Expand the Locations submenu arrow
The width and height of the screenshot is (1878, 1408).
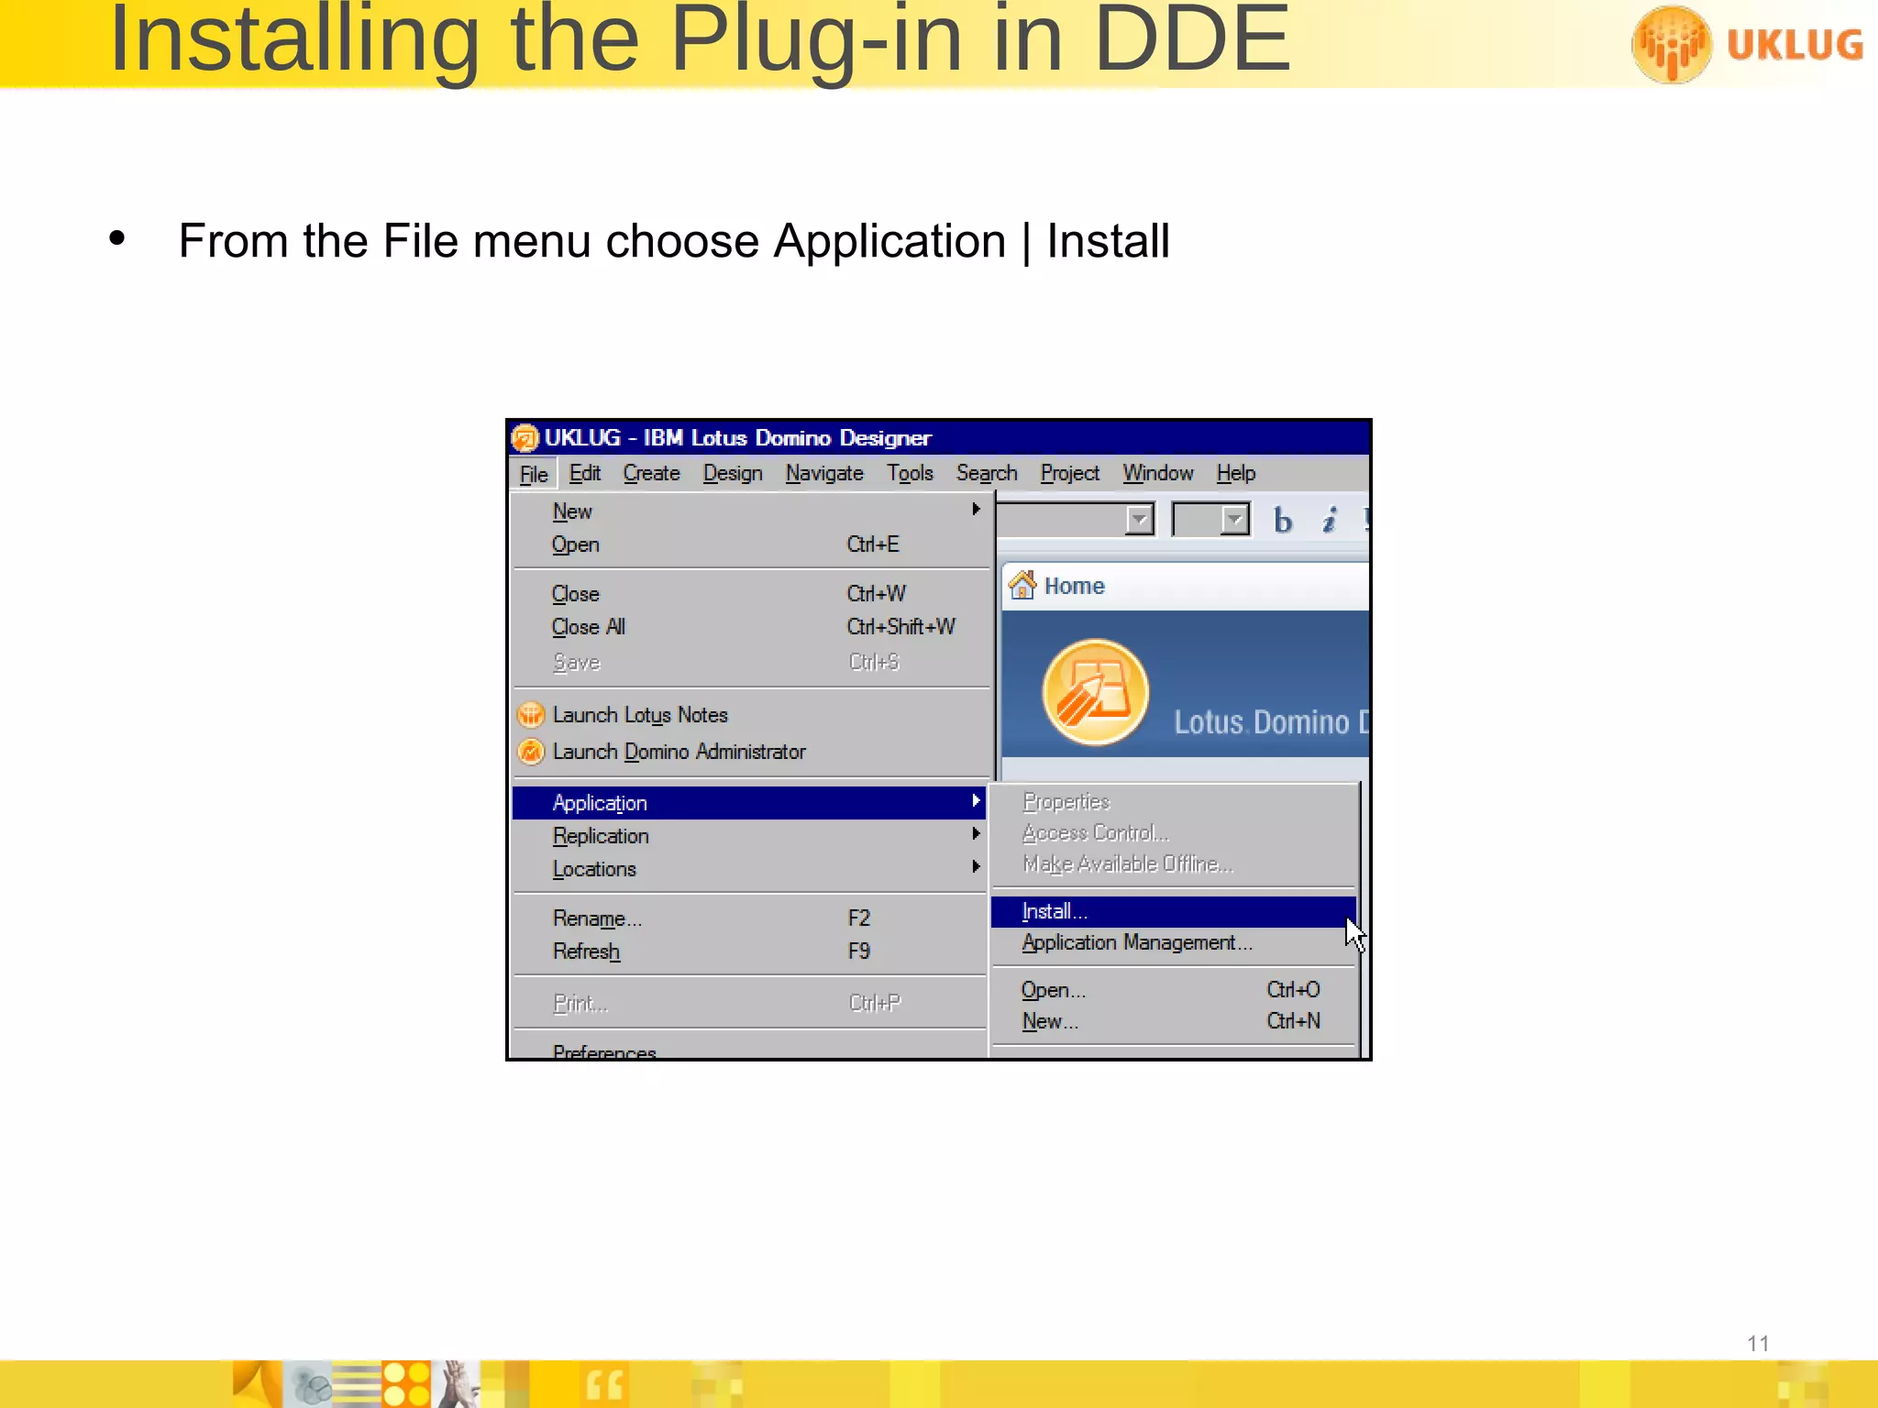tap(976, 866)
